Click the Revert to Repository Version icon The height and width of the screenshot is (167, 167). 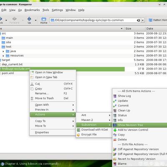tap(115, 159)
